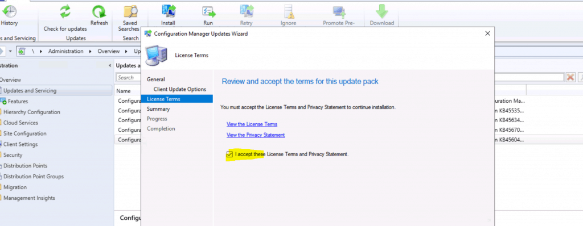
Task: Open the Site Configuration node
Action: (25, 133)
